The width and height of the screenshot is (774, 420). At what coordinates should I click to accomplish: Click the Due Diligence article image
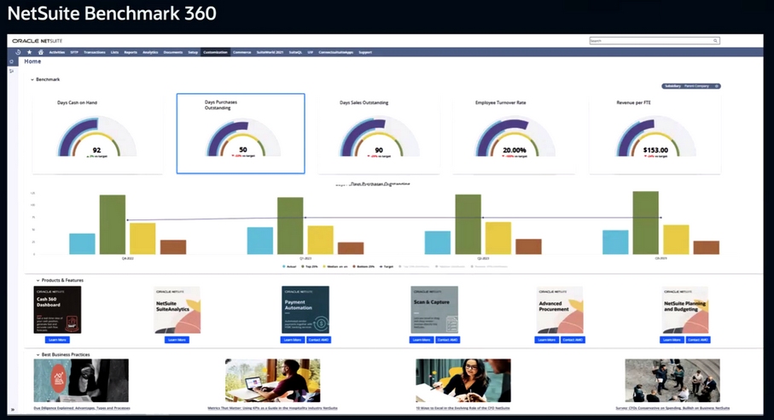coord(81,381)
